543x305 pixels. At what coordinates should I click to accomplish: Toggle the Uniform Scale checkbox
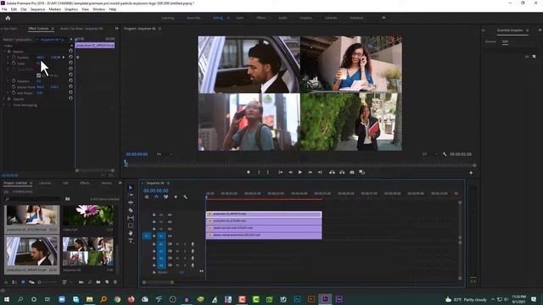click(38, 75)
